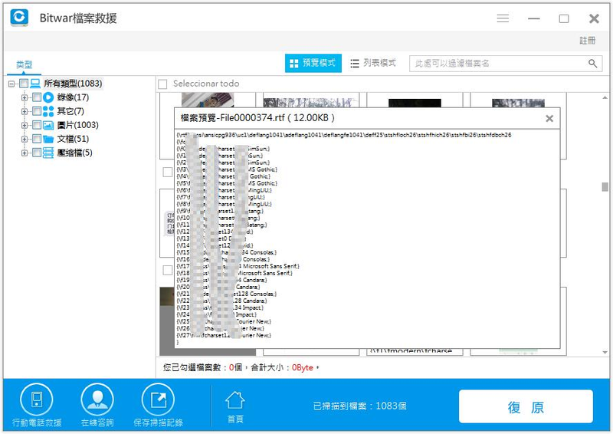Click the Bitwar app logo icon
The width and height of the screenshot is (613, 434).
click(20, 18)
